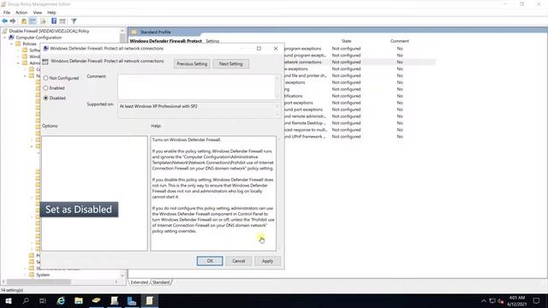This screenshot has height=308, width=548.
Task: Click the Apply button
Action: (267, 261)
